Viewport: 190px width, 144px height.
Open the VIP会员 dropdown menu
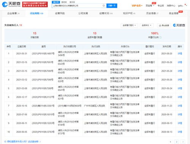point(137,6)
